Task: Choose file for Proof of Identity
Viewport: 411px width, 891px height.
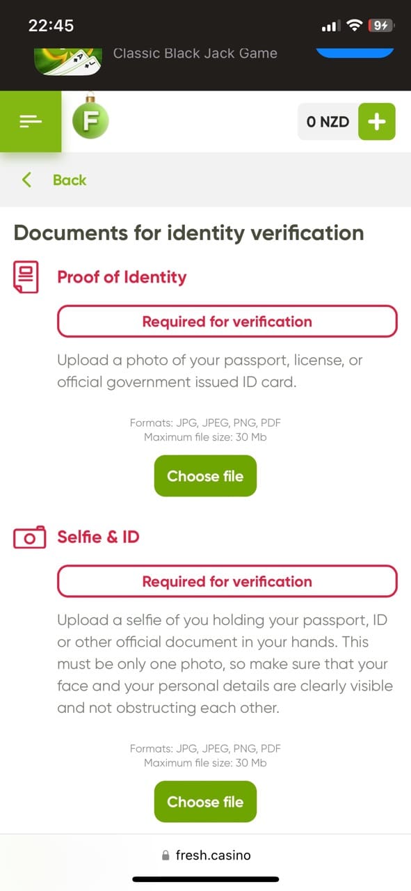Action: (205, 476)
